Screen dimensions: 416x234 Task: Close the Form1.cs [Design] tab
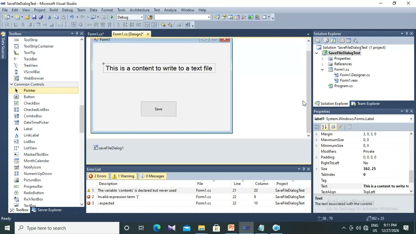[148, 34]
